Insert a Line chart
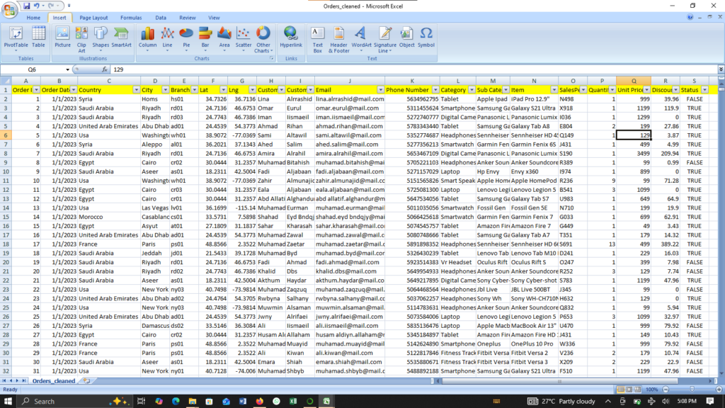The width and height of the screenshot is (725, 408). point(167,40)
